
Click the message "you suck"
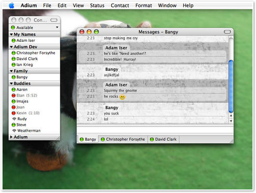pos(111,114)
